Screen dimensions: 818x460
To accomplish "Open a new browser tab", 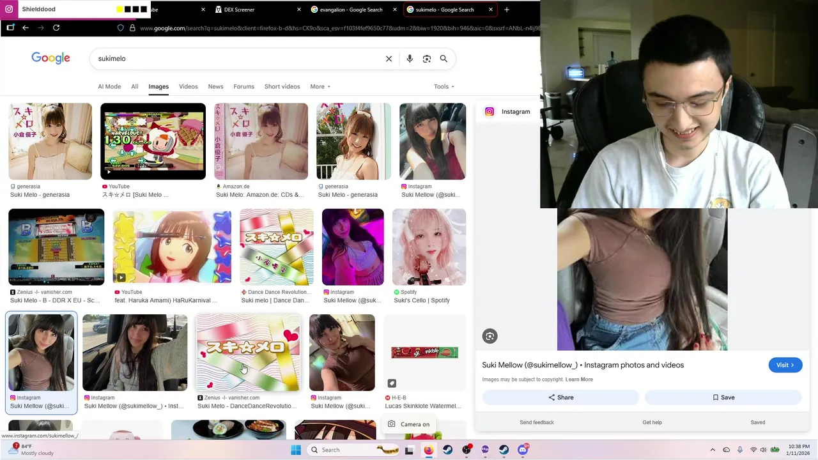I will (507, 10).
